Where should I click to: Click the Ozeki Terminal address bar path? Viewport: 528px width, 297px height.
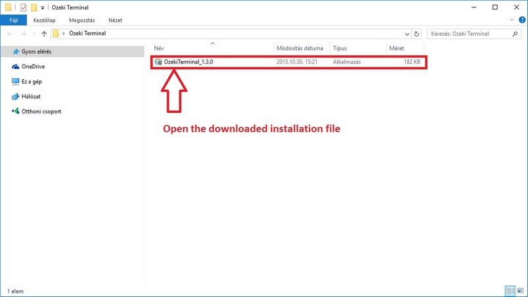[x=87, y=34]
